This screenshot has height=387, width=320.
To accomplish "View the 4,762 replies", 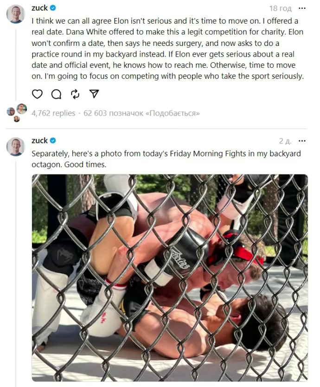I will (53, 113).
